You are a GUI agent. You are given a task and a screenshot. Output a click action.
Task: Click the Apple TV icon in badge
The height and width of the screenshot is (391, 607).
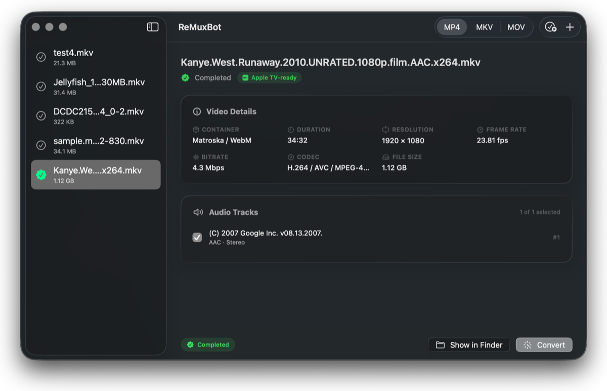pyautogui.click(x=245, y=78)
